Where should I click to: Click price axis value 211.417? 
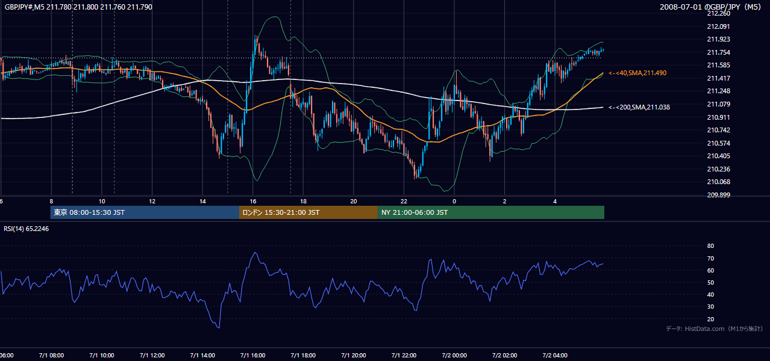tap(718, 78)
